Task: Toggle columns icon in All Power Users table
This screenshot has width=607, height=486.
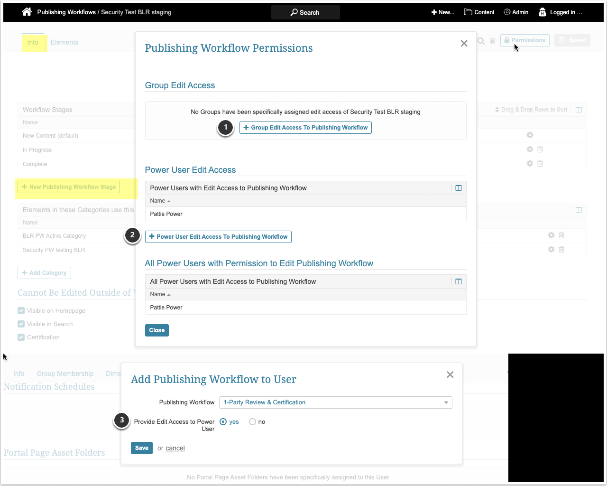Action: point(459,281)
